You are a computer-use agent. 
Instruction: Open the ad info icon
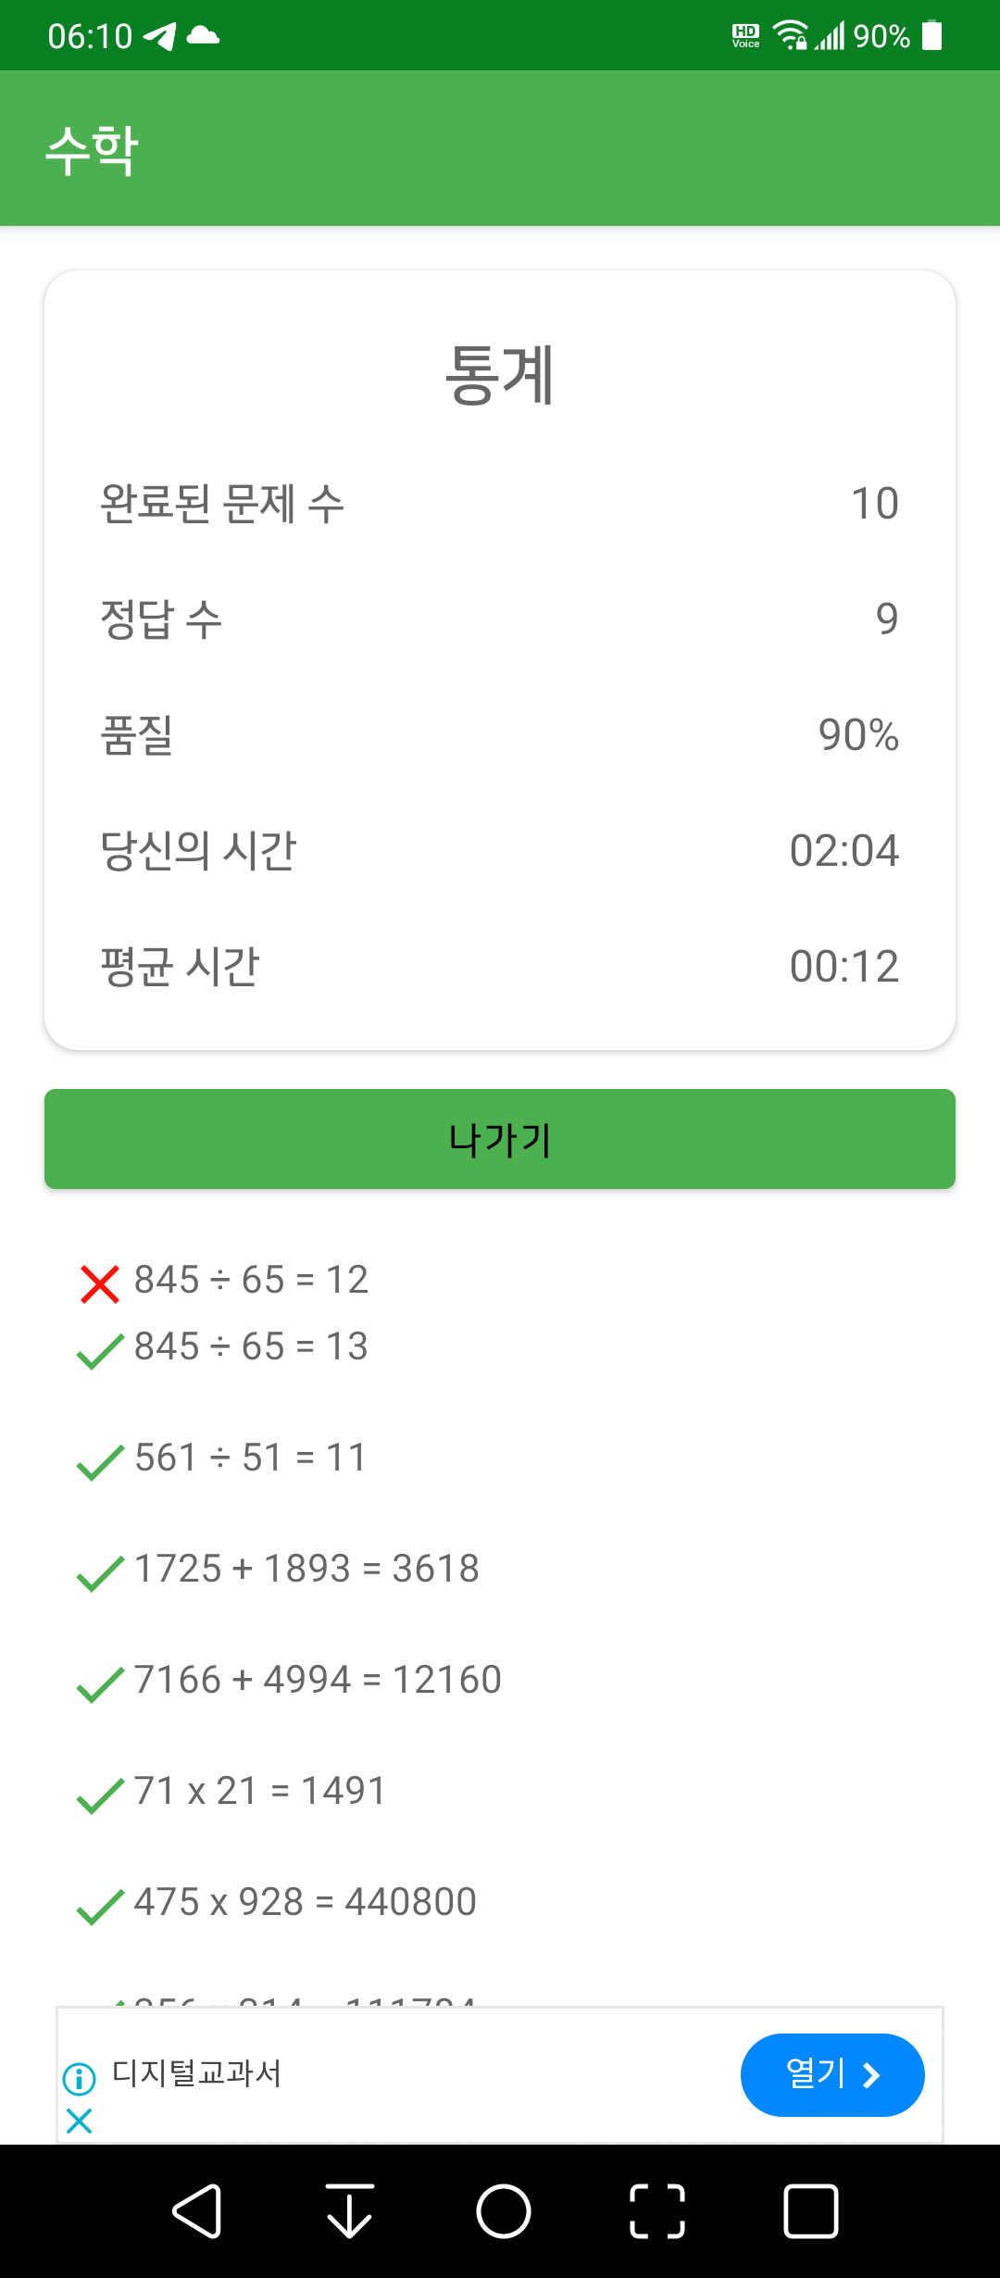tap(80, 2079)
